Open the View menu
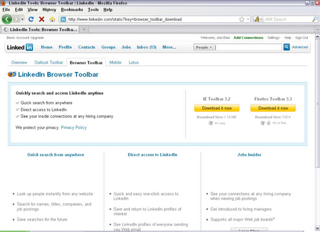The image size is (320, 232). [32, 10]
